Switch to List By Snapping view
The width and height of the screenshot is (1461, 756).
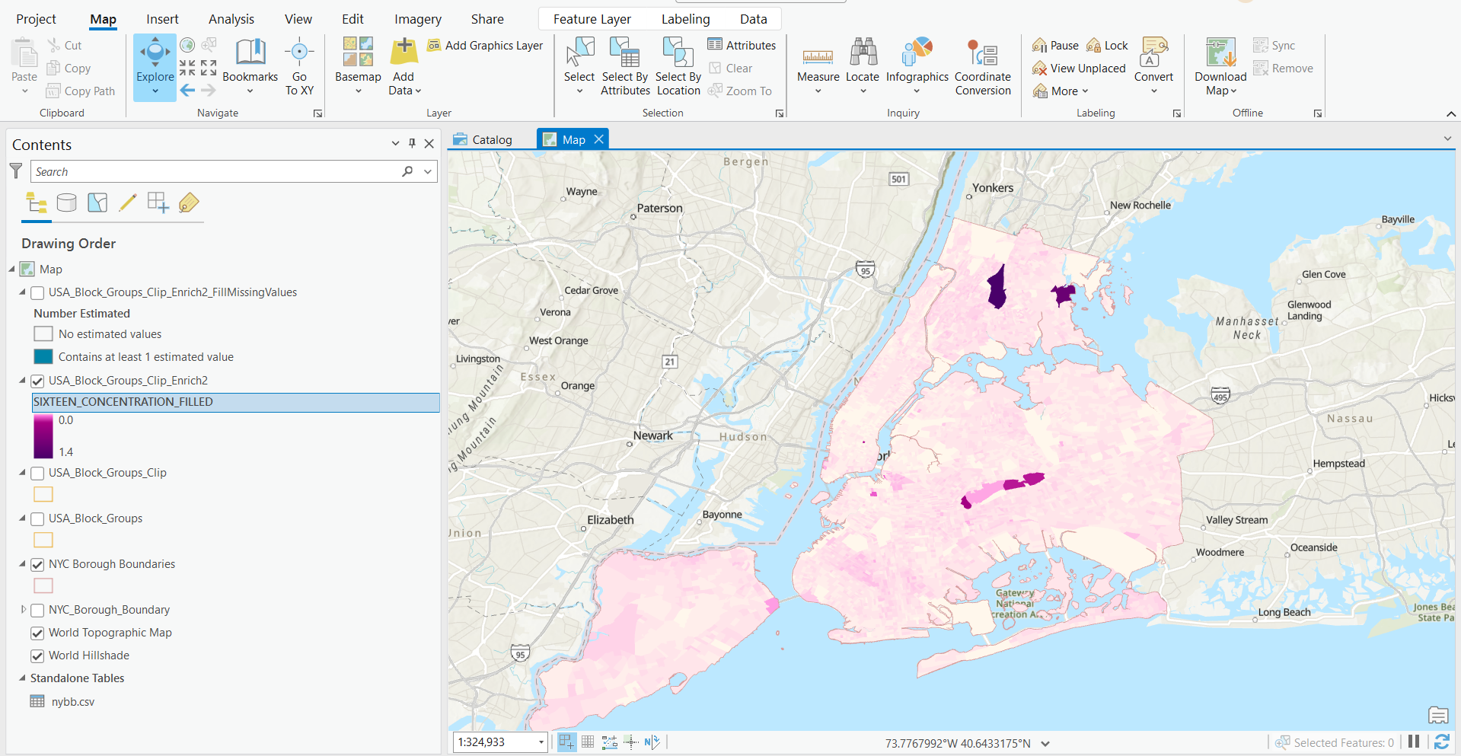point(158,203)
